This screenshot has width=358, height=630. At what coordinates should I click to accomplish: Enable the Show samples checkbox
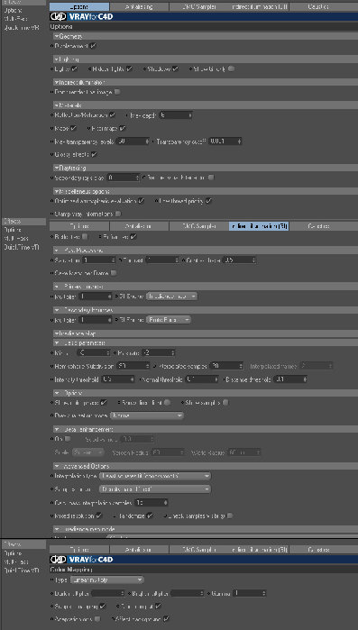pos(225,402)
